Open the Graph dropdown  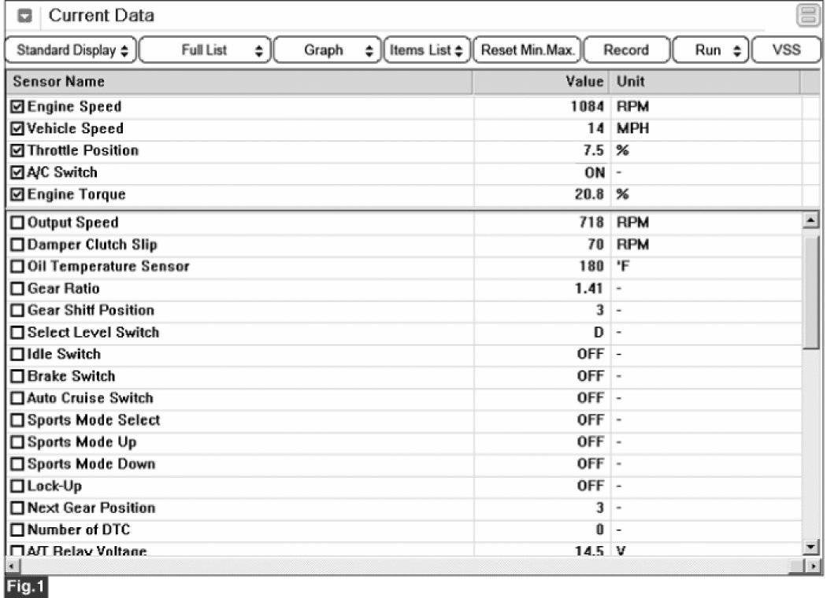point(328,50)
